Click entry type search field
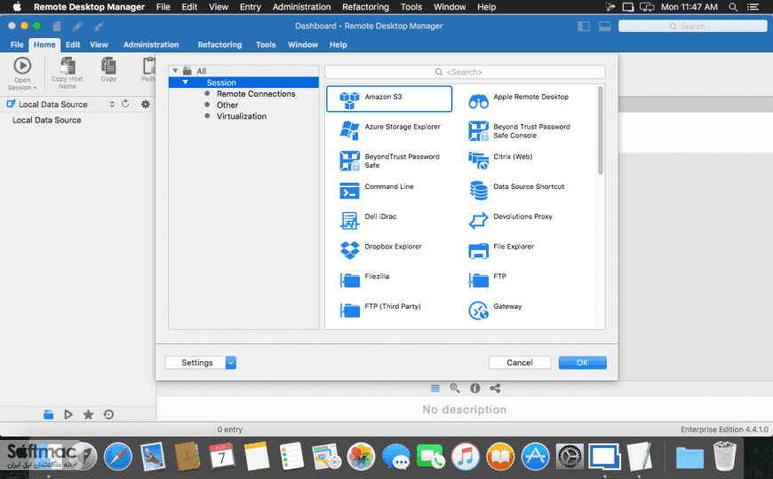This screenshot has width=773, height=479. click(x=465, y=72)
